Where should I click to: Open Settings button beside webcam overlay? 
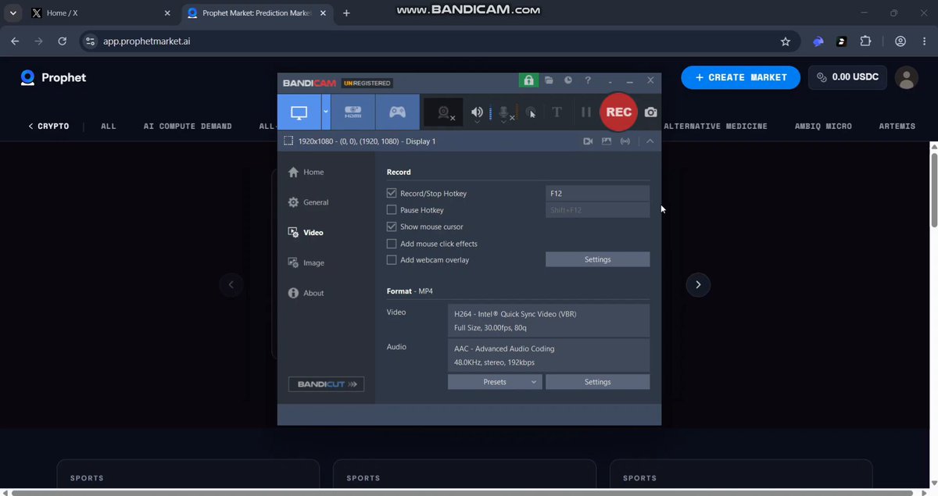coord(597,259)
